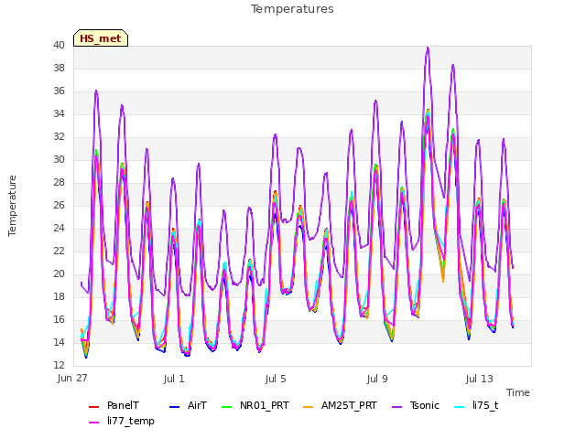586x439 pixels.
Task: Click the highest Tsonic peak near 40
Action: click(x=428, y=48)
